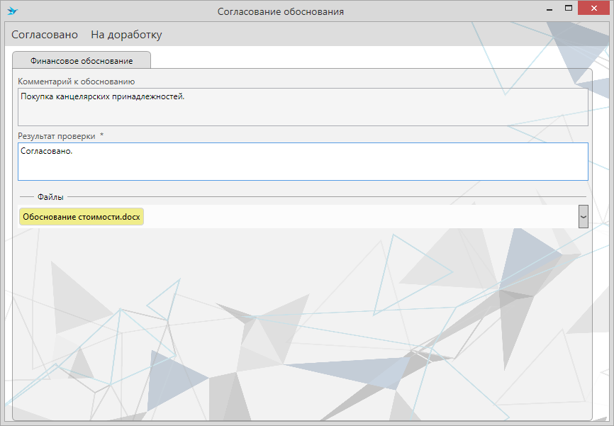
Task: Expand the files list chevron button
Action: 584,216
